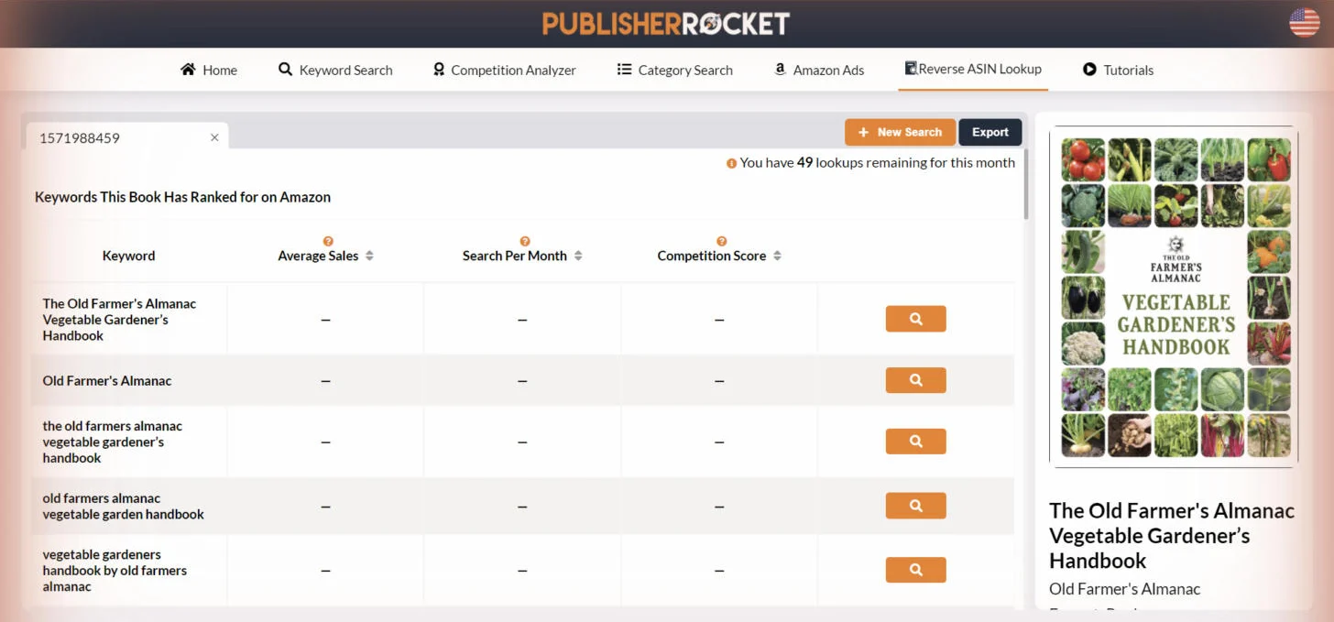Select the 1571988459 ASIN tab
The image size is (1334, 622).
point(126,137)
